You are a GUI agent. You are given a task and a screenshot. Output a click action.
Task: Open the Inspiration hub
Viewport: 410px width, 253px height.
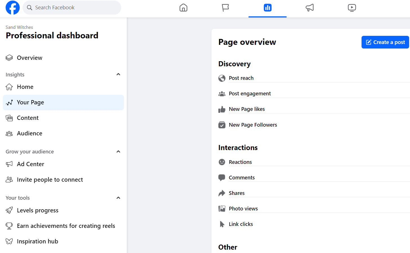(x=37, y=241)
